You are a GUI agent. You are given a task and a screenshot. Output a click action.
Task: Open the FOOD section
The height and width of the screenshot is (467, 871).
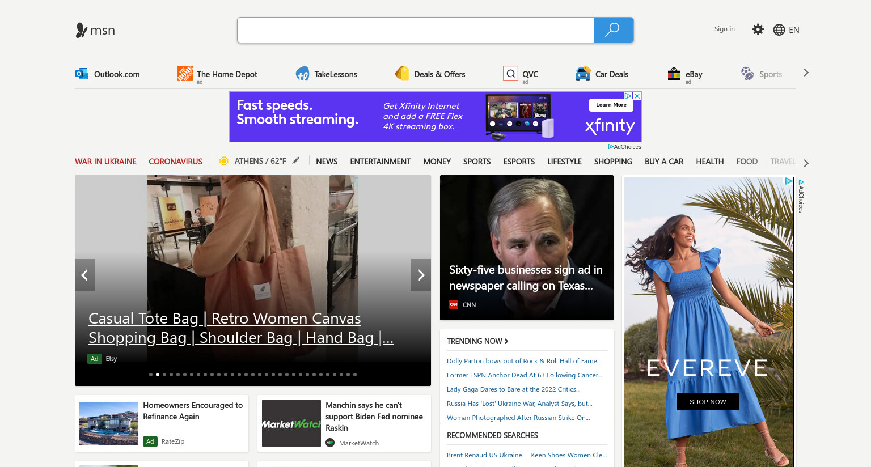(x=747, y=162)
